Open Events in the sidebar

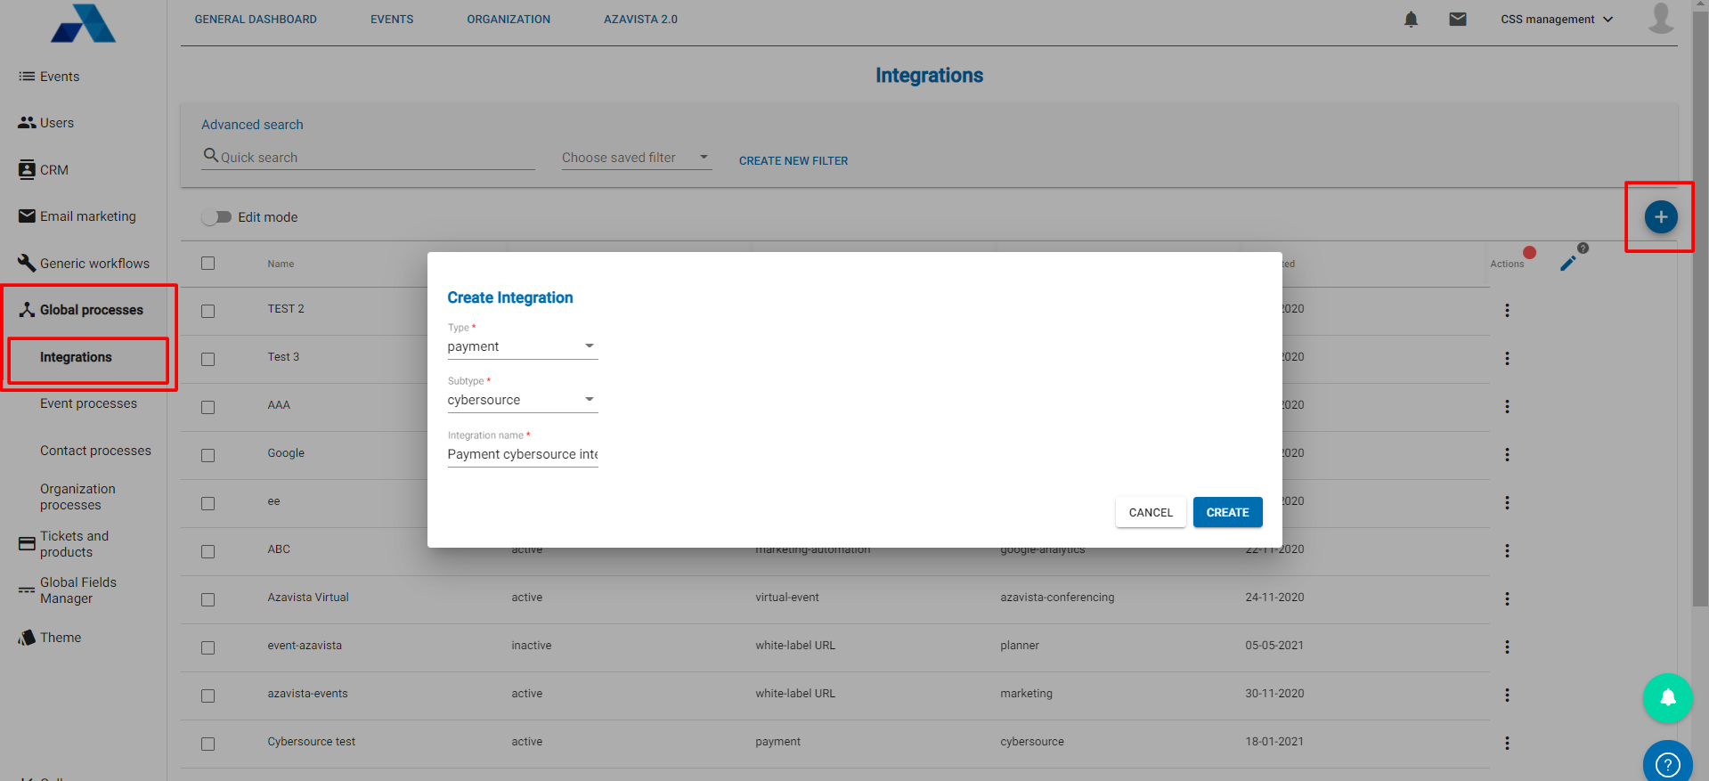click(50, 77)
